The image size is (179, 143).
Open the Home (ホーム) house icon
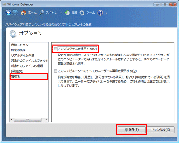[x=24, y=13]
